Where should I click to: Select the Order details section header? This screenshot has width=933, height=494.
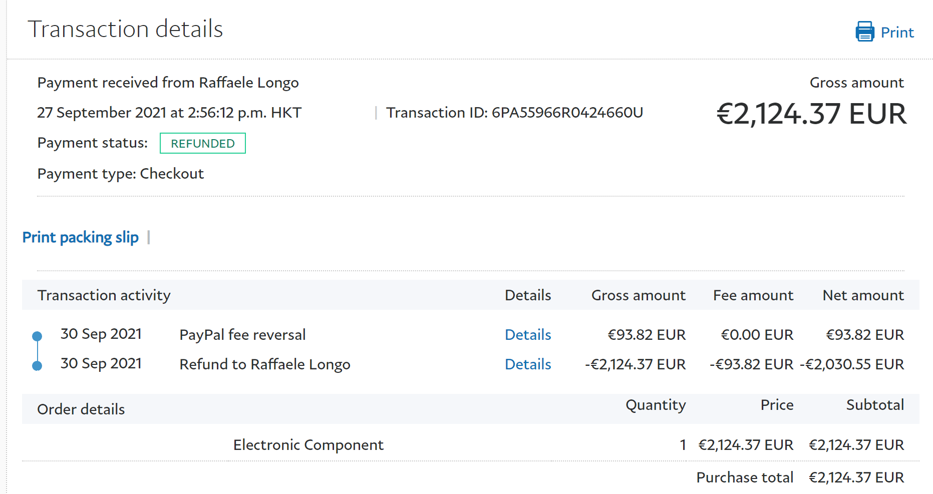click(x=81, y=409)
